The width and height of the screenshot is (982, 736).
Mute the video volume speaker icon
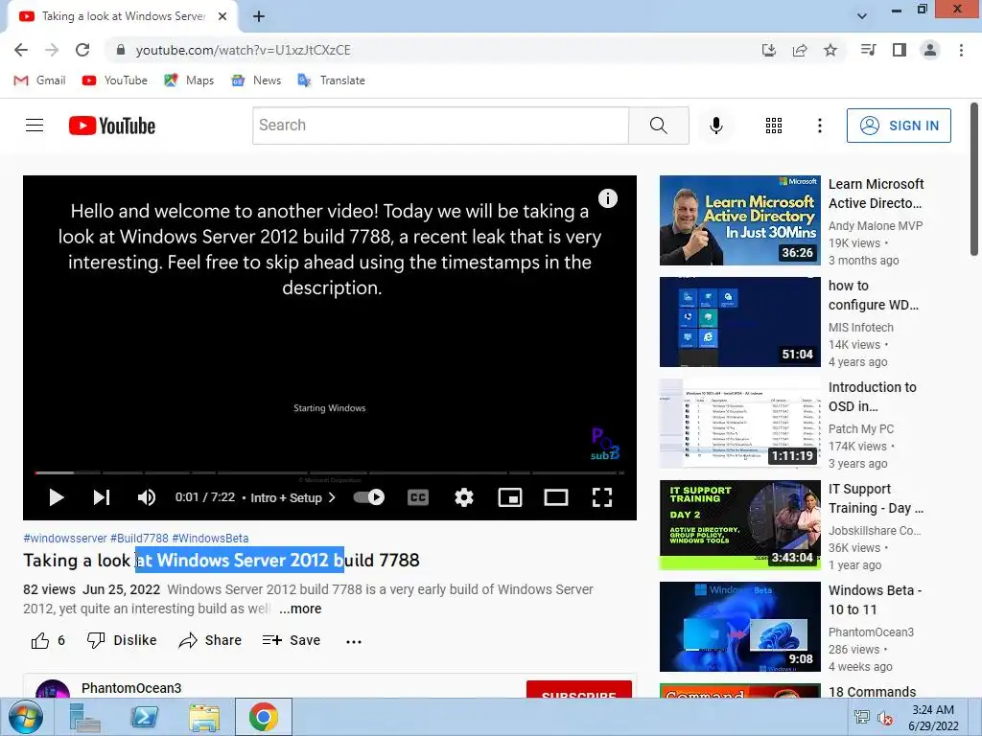147,497
